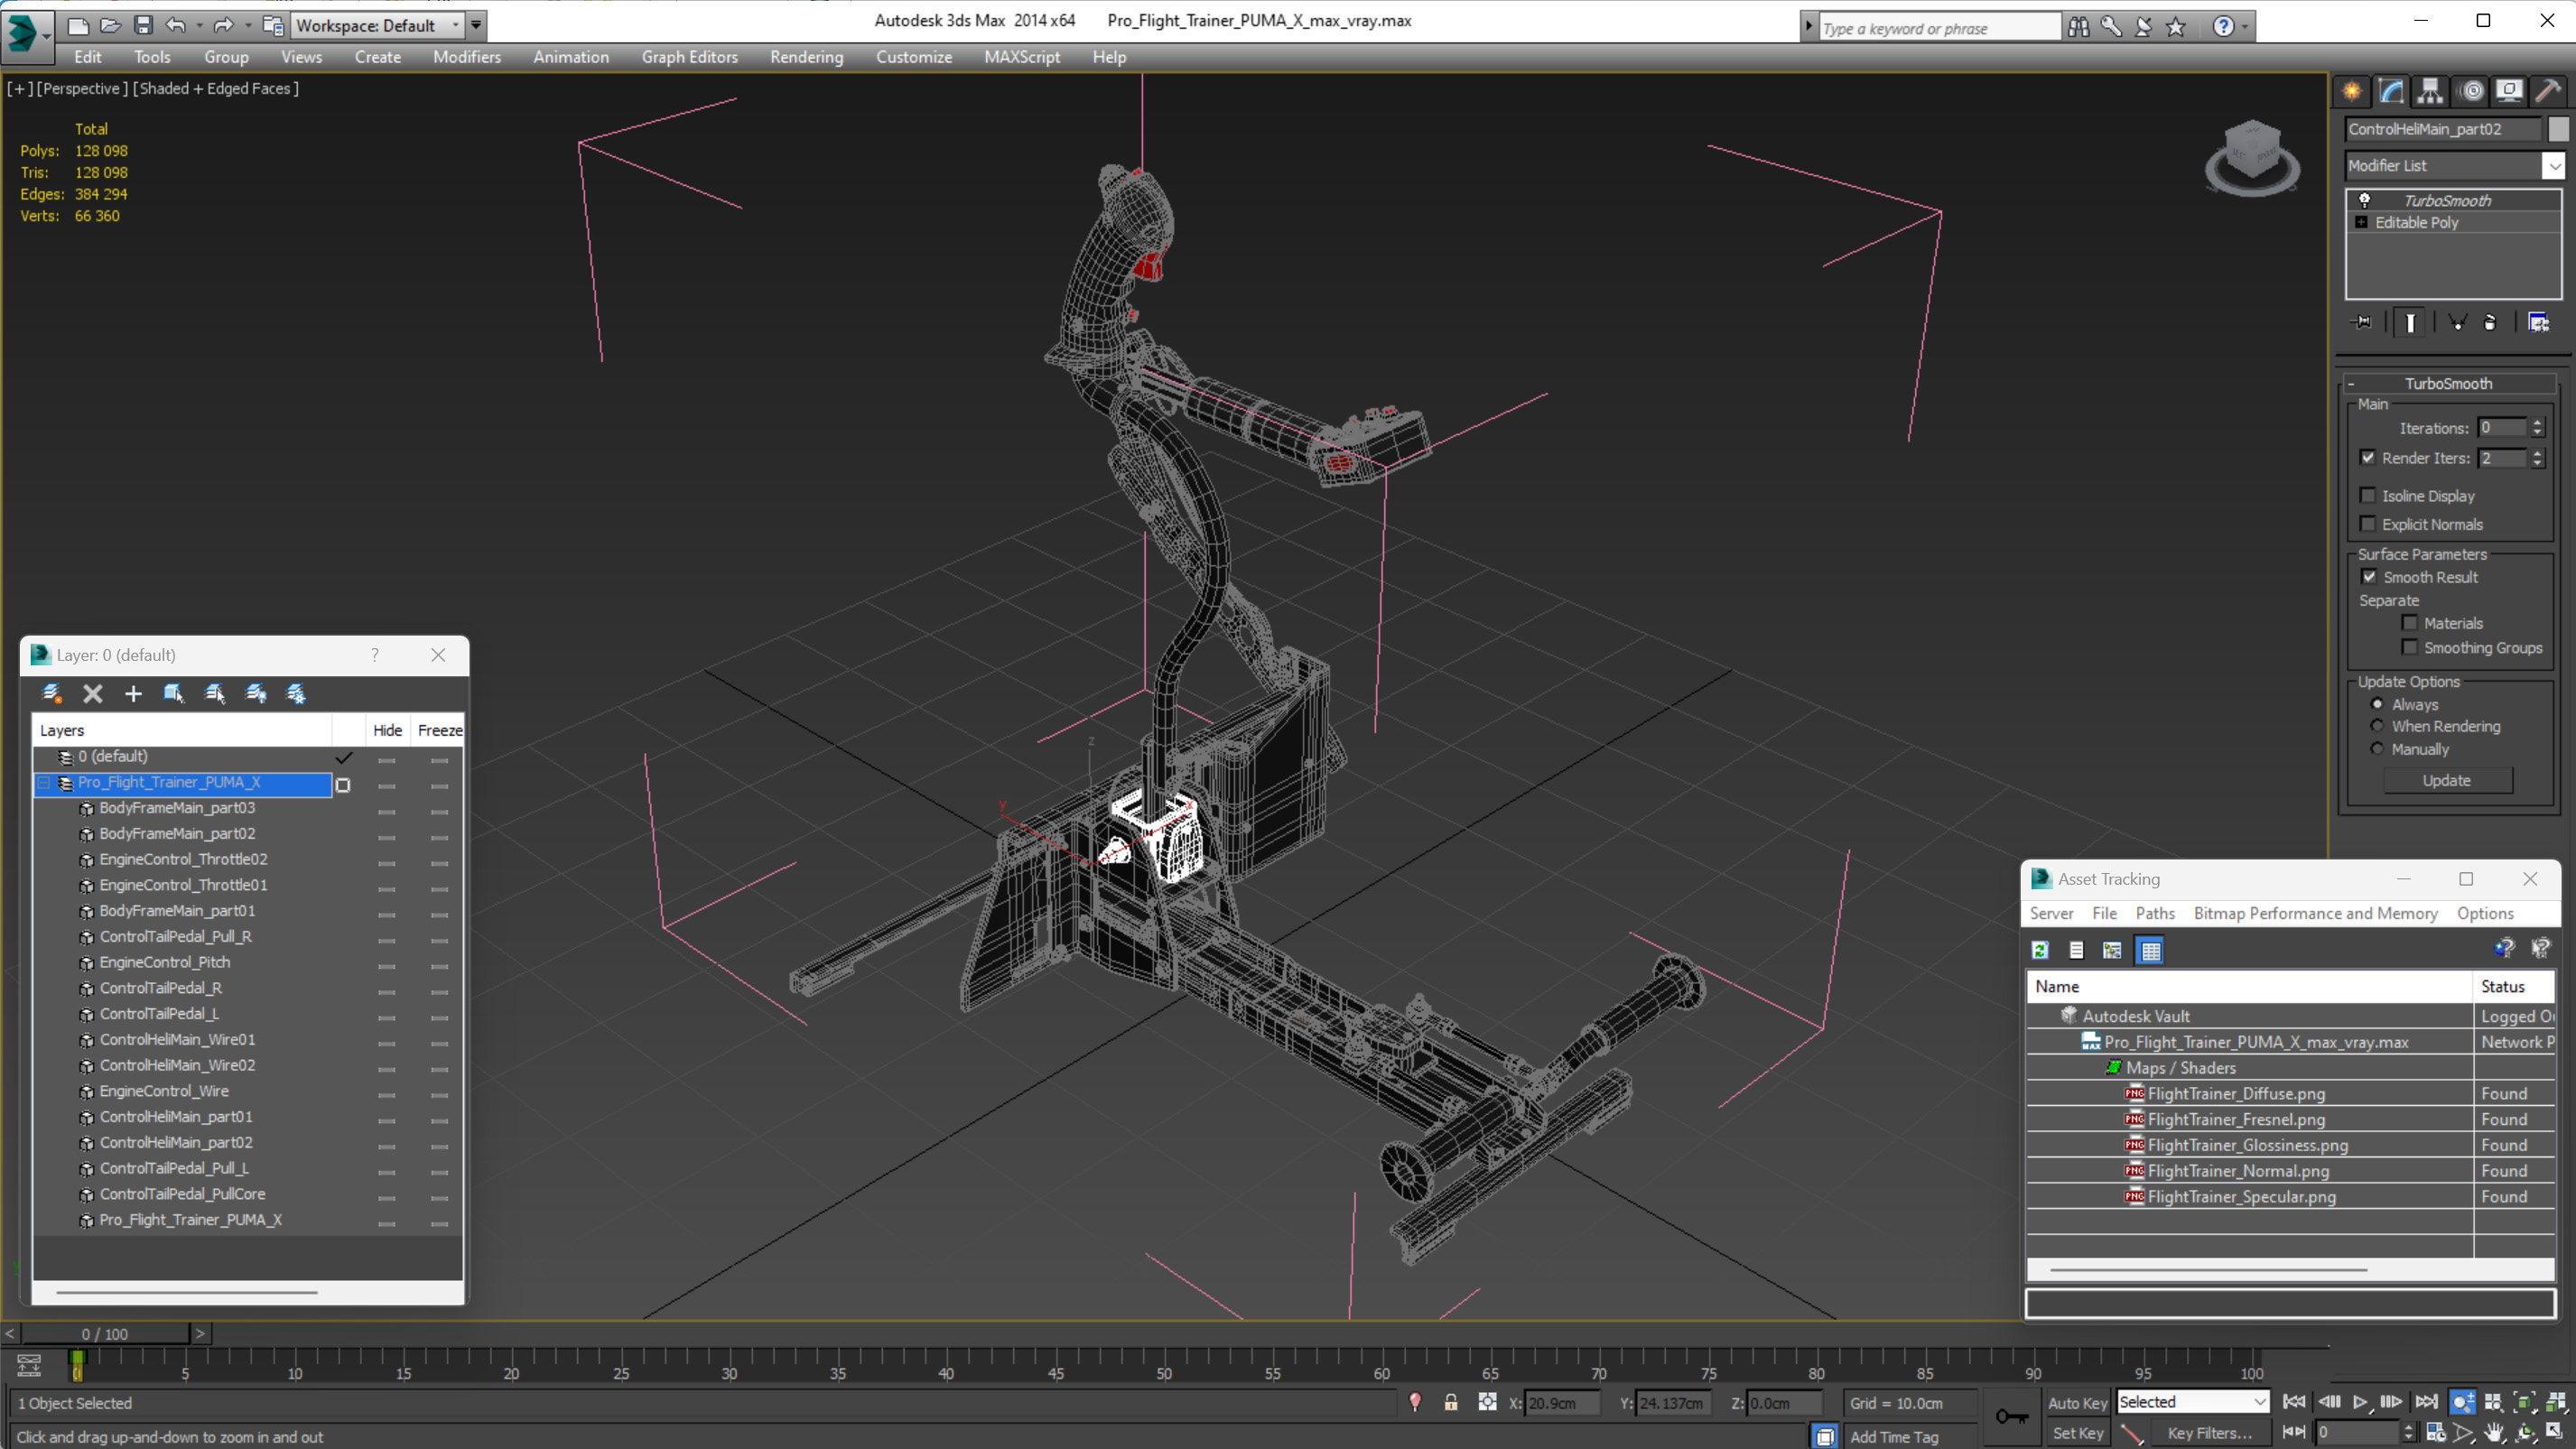
Task: Open the Rendering menu
Action: [806, 57]
